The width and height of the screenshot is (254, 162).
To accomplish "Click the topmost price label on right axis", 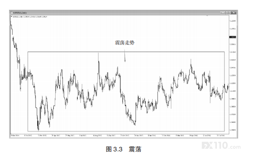I will point(233,21).
